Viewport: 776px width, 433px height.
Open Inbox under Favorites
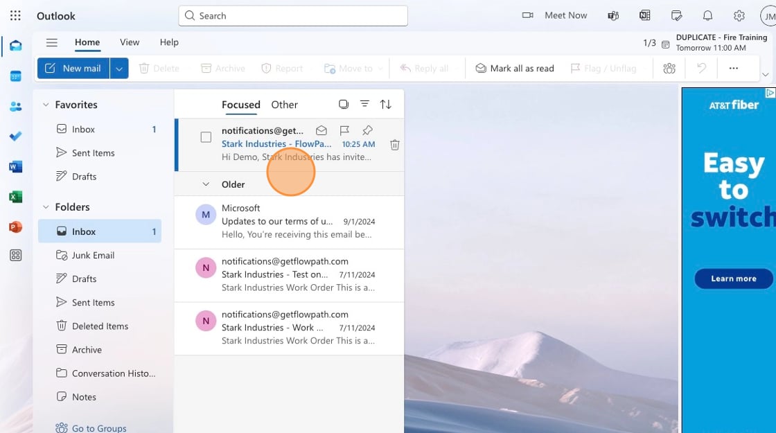coord(100,129)
